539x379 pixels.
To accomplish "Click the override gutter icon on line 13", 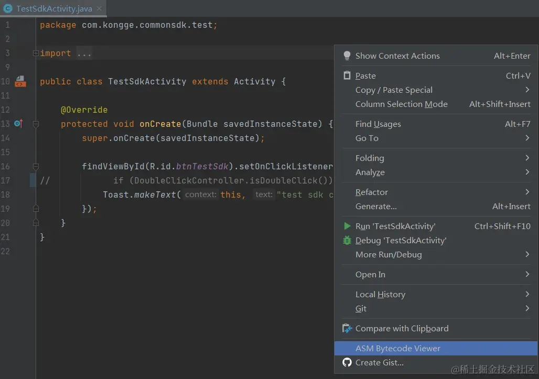I will pyautogui.click(x=18, y=123).
